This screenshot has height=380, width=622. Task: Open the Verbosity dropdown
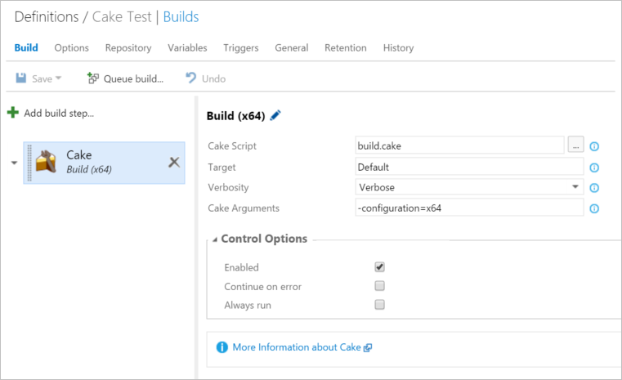tap(575, 187)
